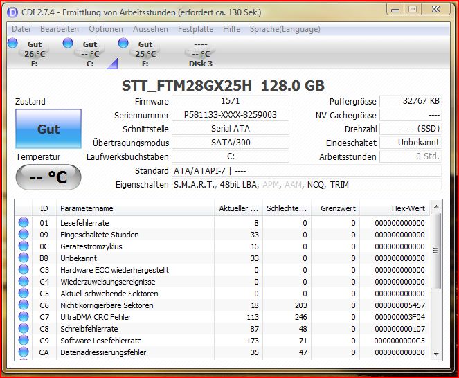Click hex value 000000003F04
This screenshot has height=378, width=459.
399,317
